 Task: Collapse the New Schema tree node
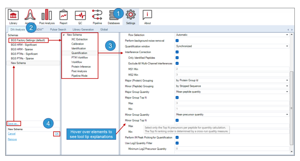click(64, 35)
